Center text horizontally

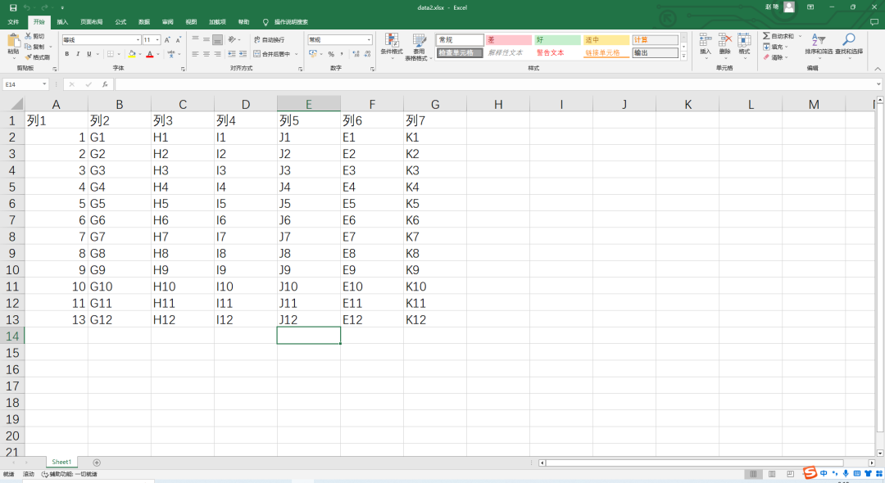pyautogui.click(x=206, y=54)
